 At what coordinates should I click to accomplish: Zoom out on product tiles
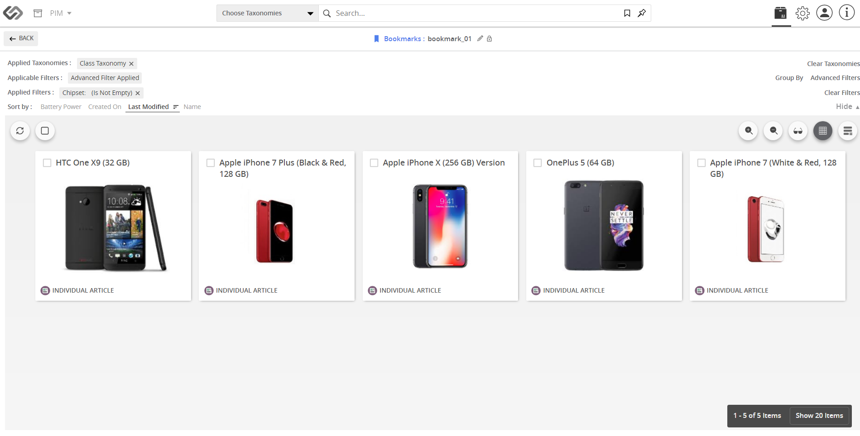774,131
